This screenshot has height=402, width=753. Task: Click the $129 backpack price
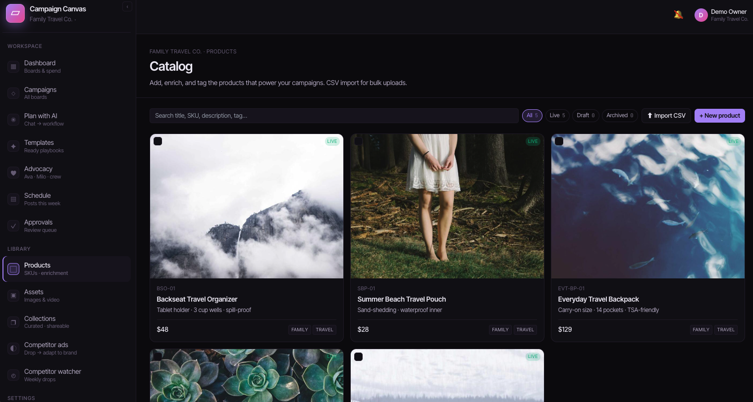[x=565, y=329]
